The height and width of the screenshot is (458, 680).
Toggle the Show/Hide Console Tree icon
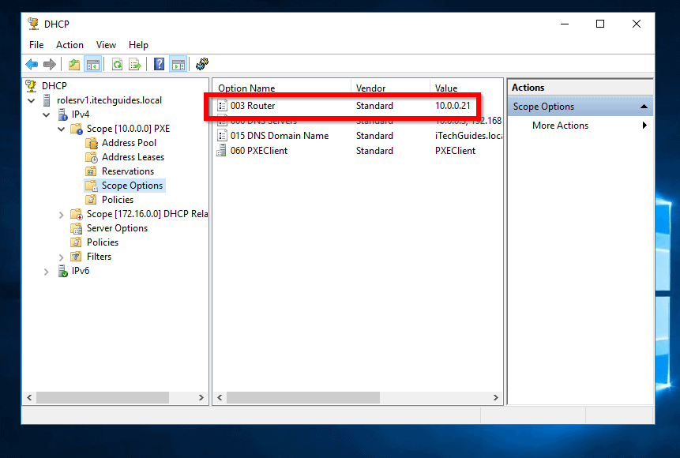[x=92, y=64]
